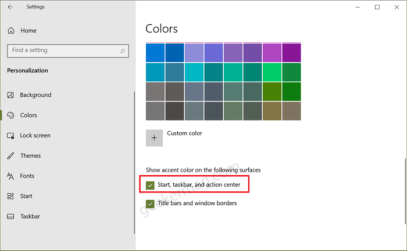
Task: Toggle Title bars and window borders checkbox
Action: tap(150, 204)
